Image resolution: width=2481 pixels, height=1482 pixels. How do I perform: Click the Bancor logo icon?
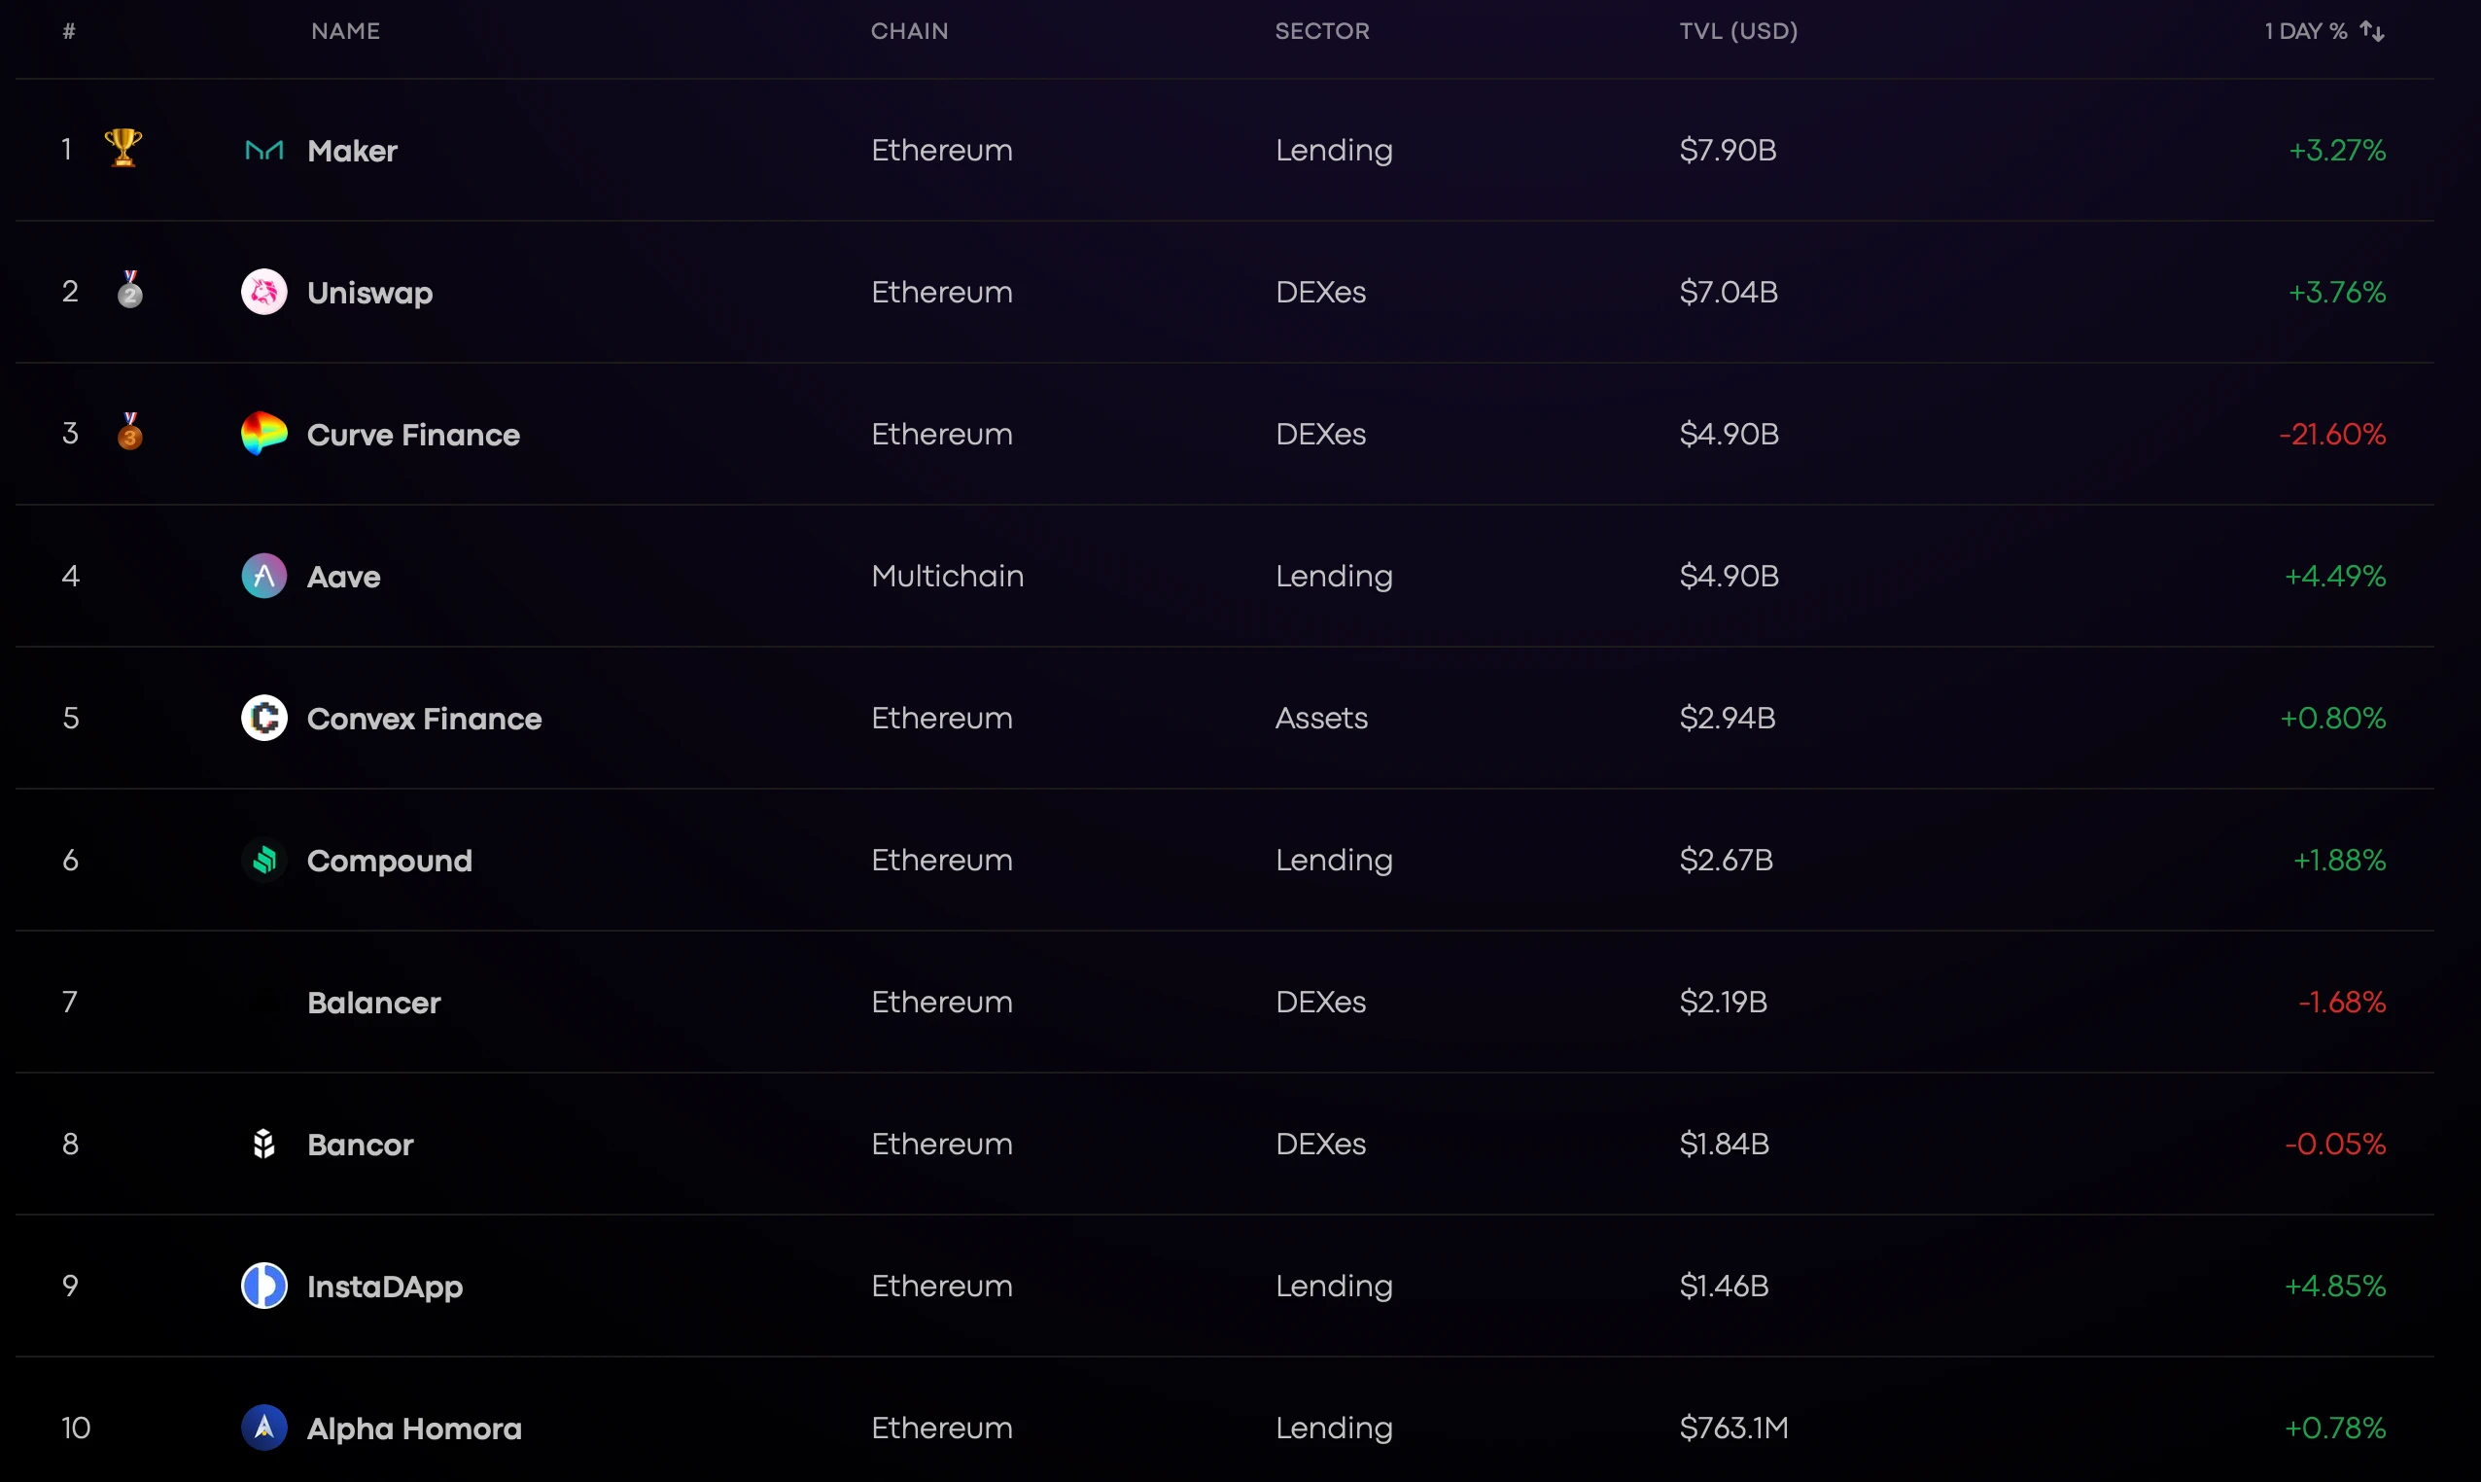[x=264, y=1144]
